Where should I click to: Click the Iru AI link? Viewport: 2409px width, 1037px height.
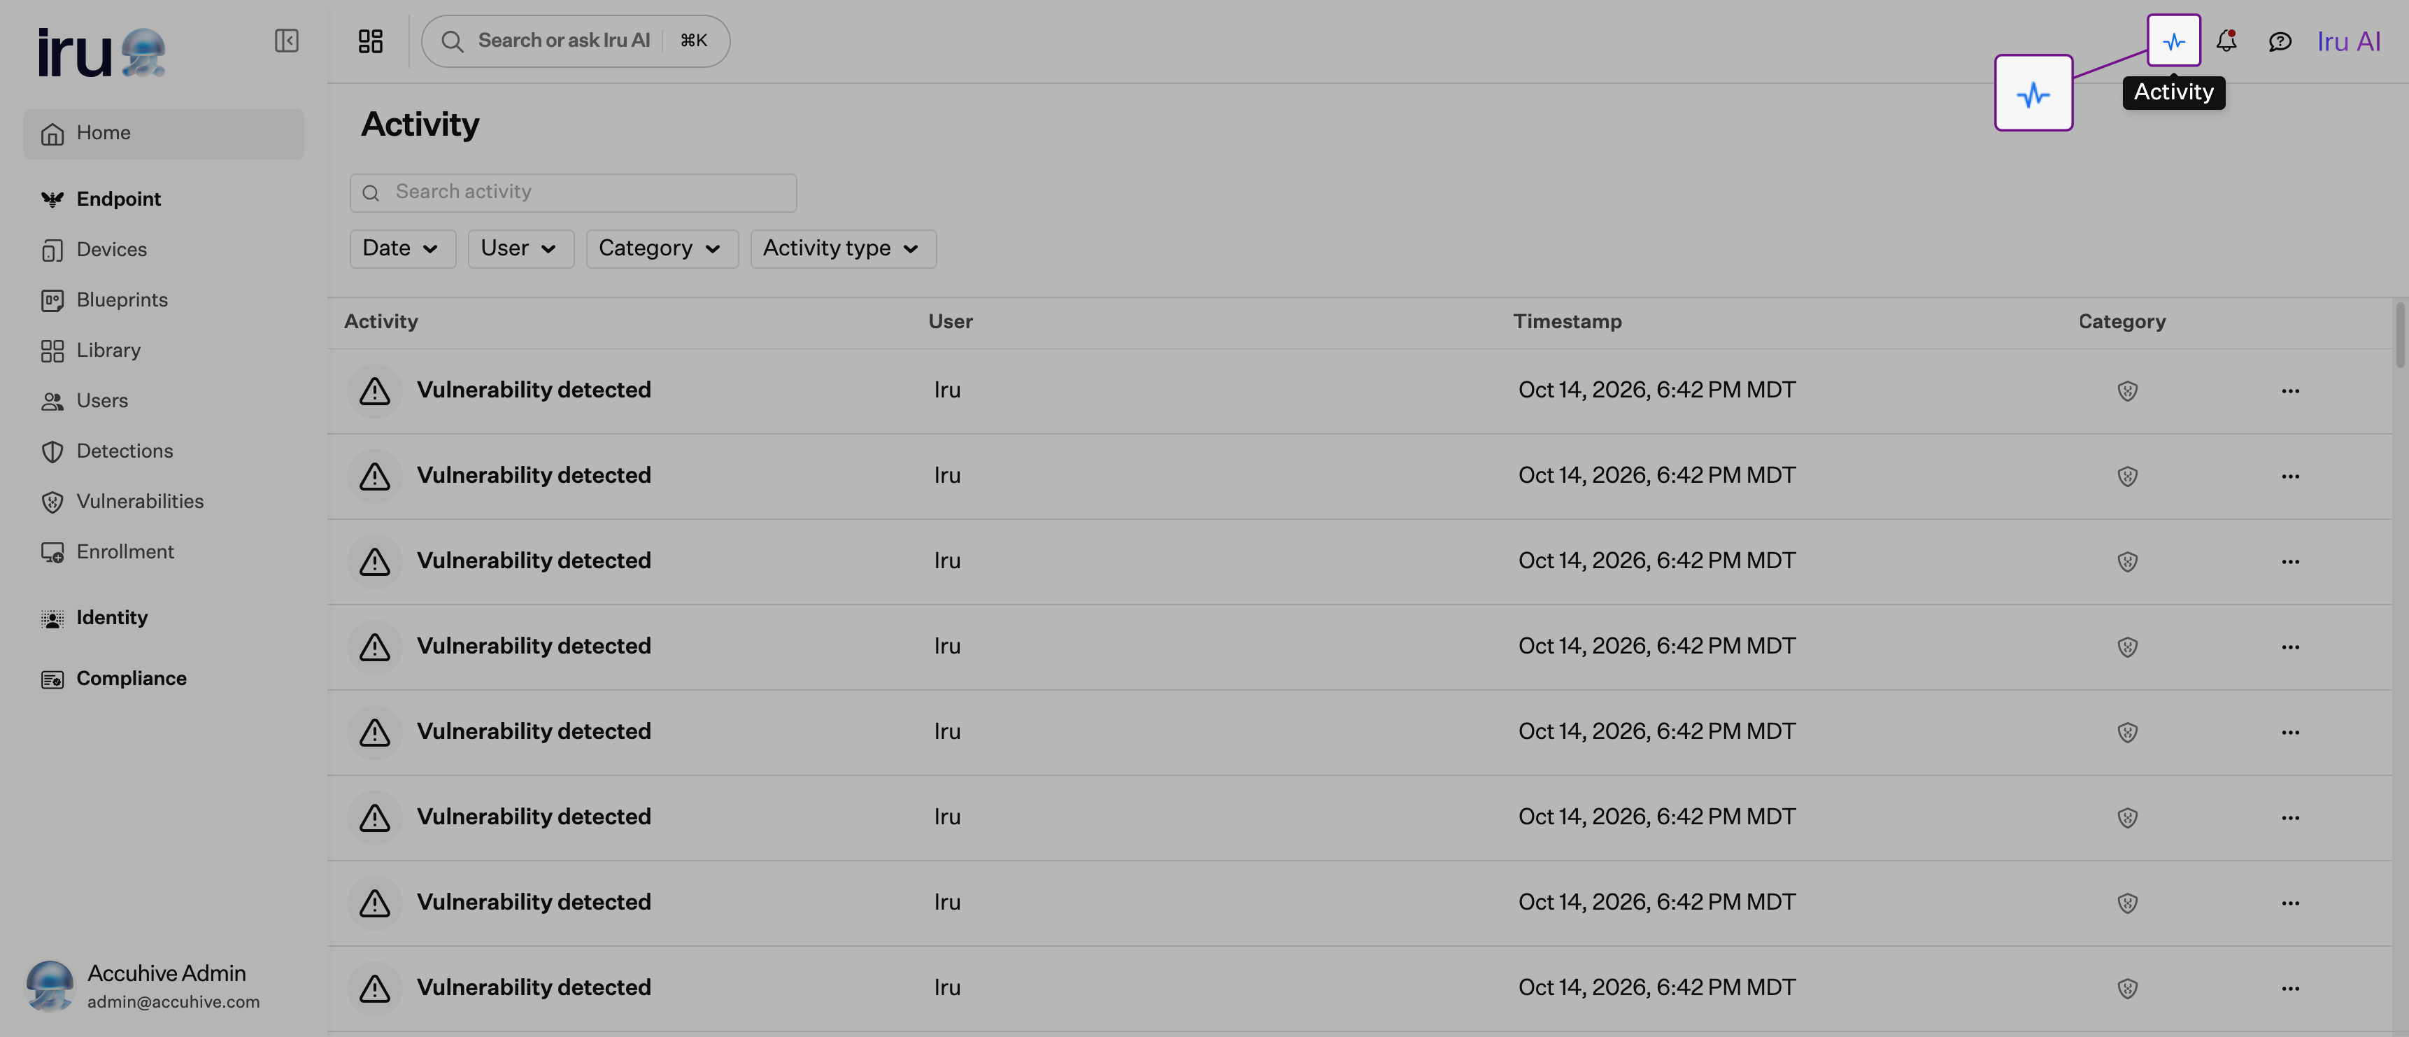2347,41
